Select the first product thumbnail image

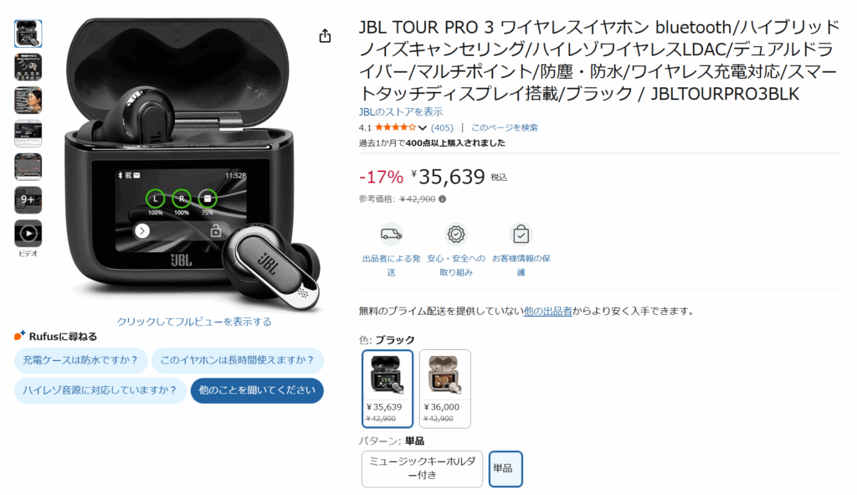tap(28, 34)
